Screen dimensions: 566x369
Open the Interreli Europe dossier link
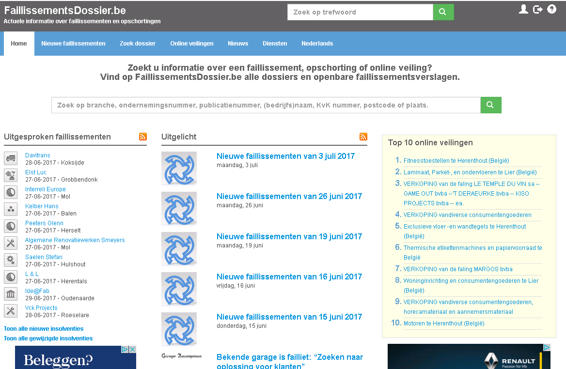[x=46, y=189]
